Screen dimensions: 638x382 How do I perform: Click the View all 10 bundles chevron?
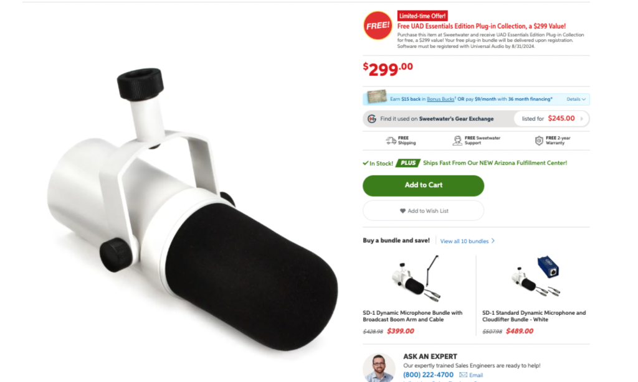tap(493, 241)
